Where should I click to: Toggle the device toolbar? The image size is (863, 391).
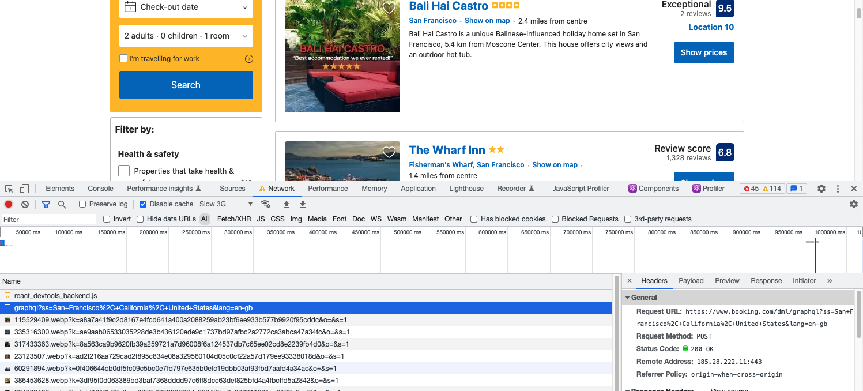[24, 189]
